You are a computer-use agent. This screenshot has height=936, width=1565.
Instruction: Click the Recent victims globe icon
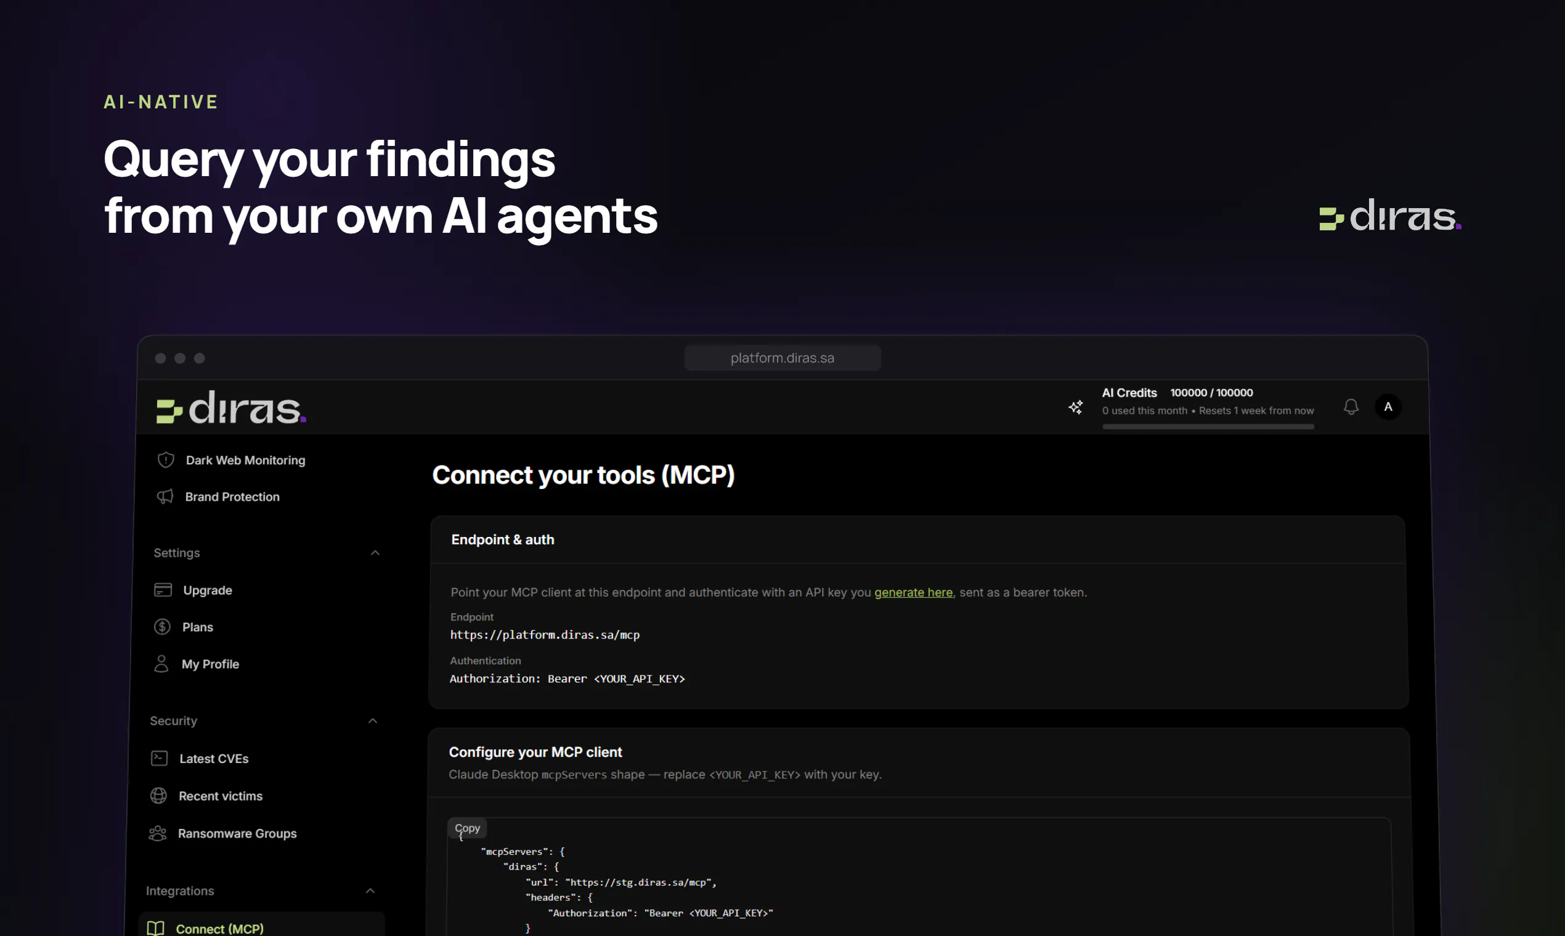(x=158, y=796)
